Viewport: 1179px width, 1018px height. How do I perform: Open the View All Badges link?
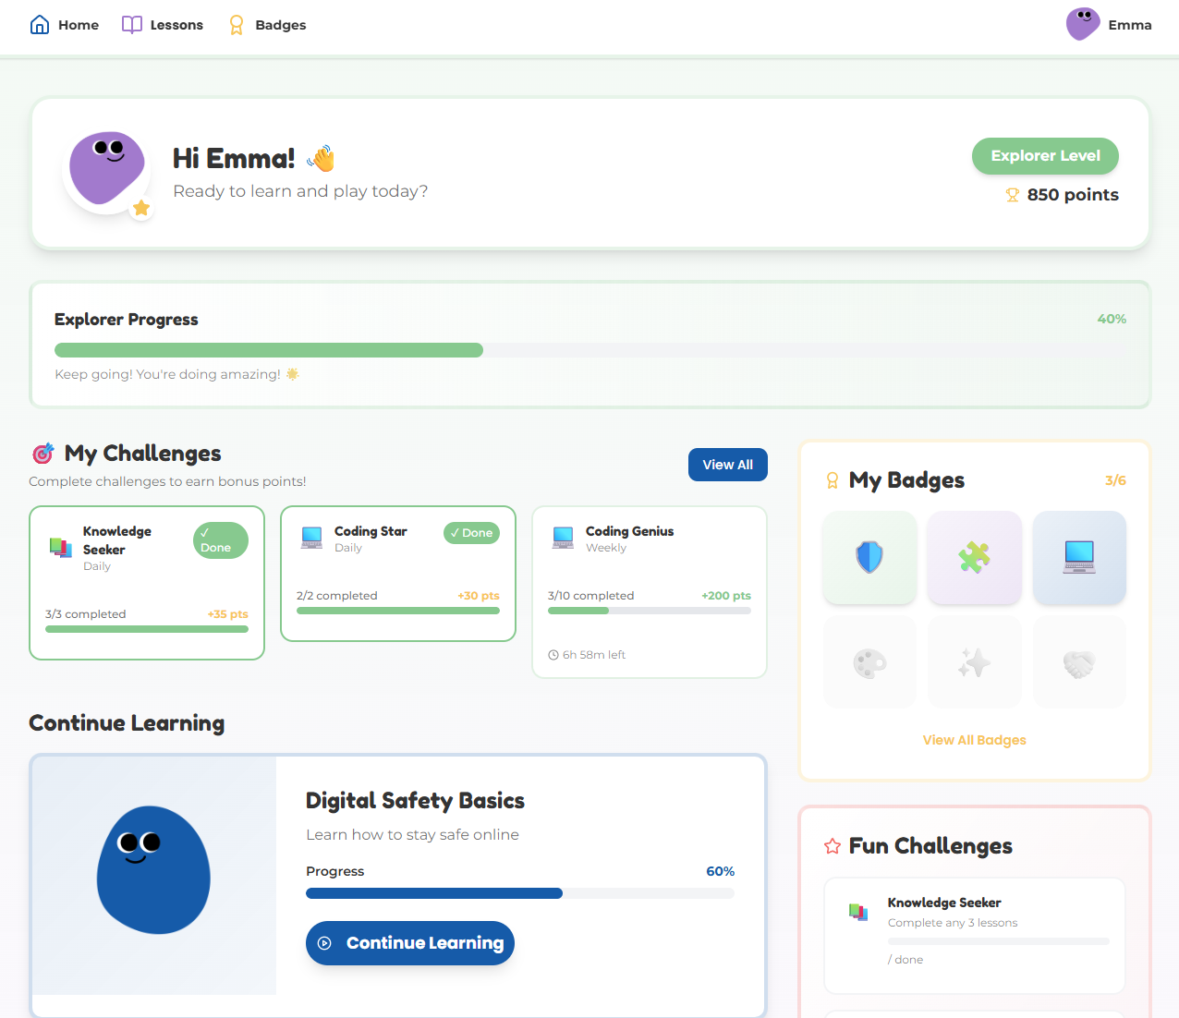(974, 740)
